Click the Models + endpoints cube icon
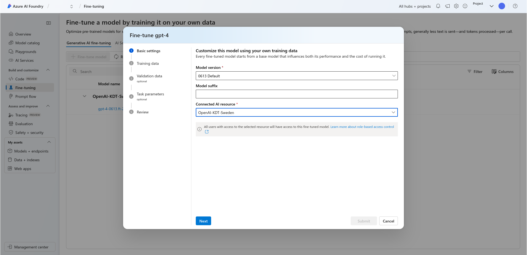 [x=10, y=151]
